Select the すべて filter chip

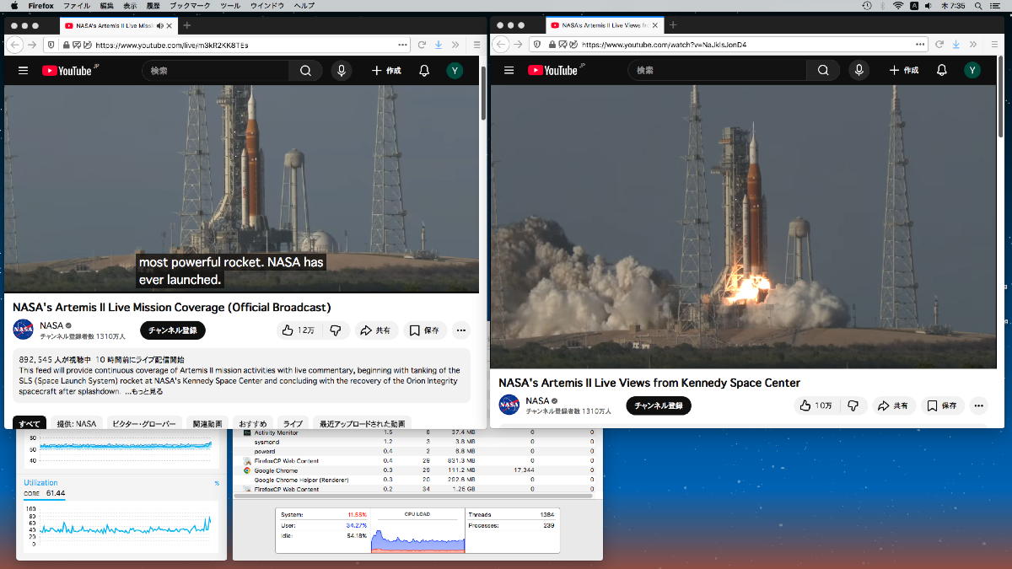(x=30, y=423)
